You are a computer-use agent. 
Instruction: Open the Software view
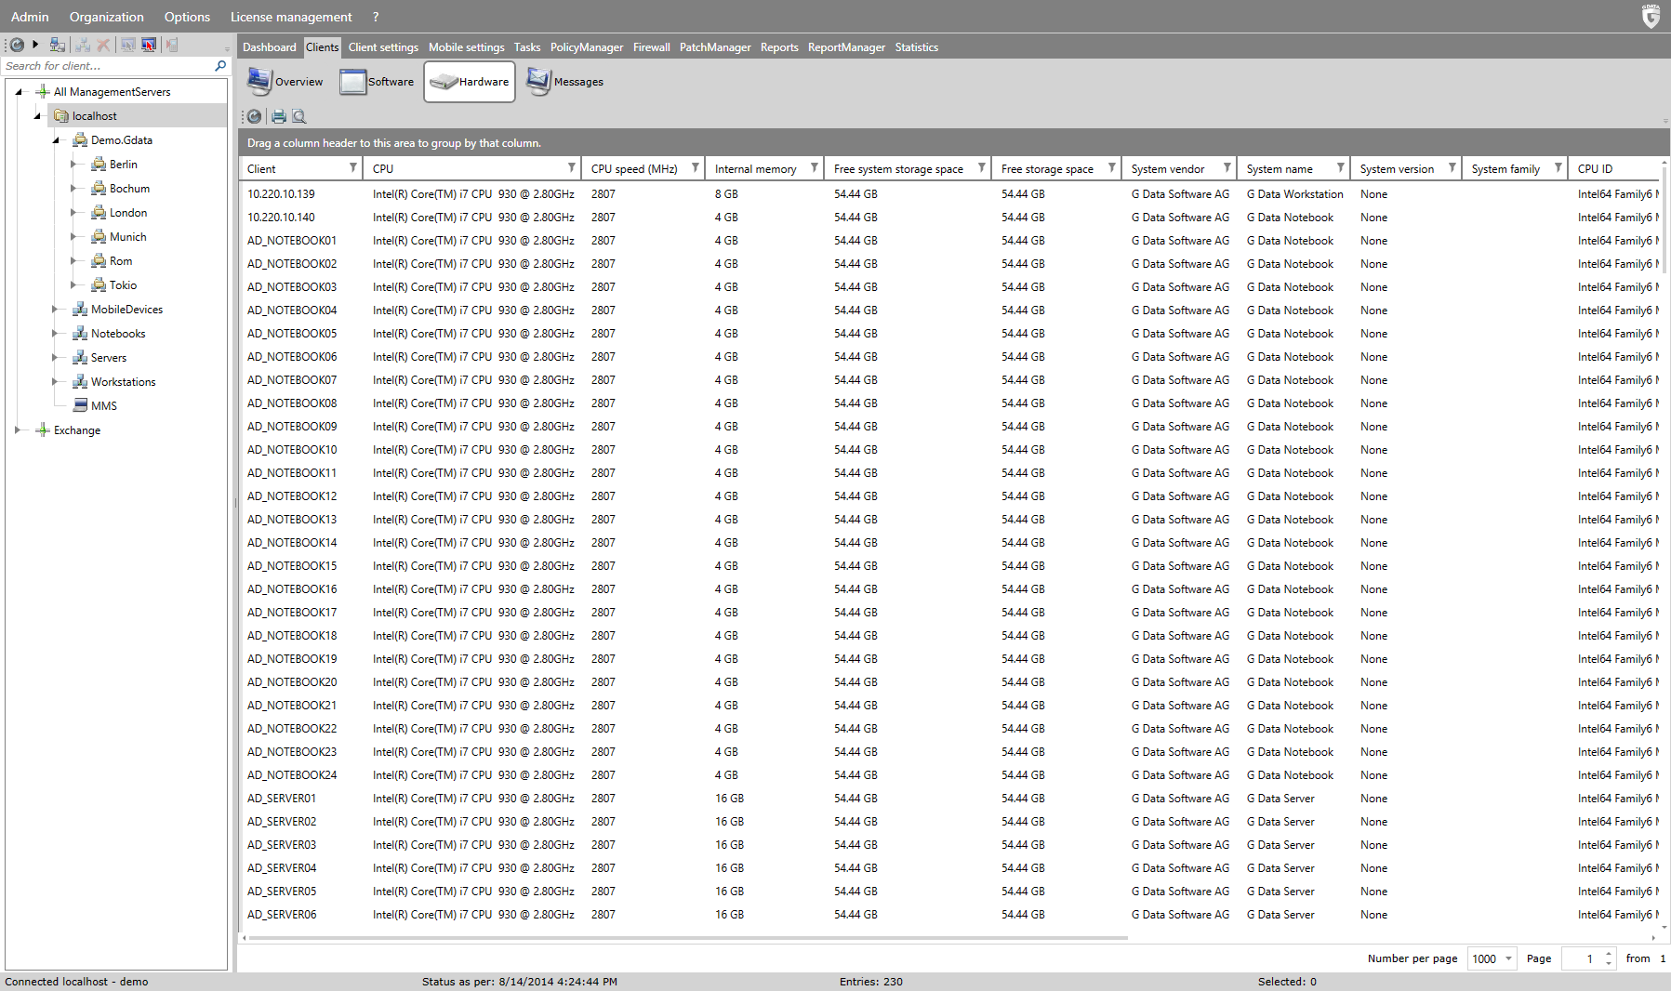pos(377,82)
